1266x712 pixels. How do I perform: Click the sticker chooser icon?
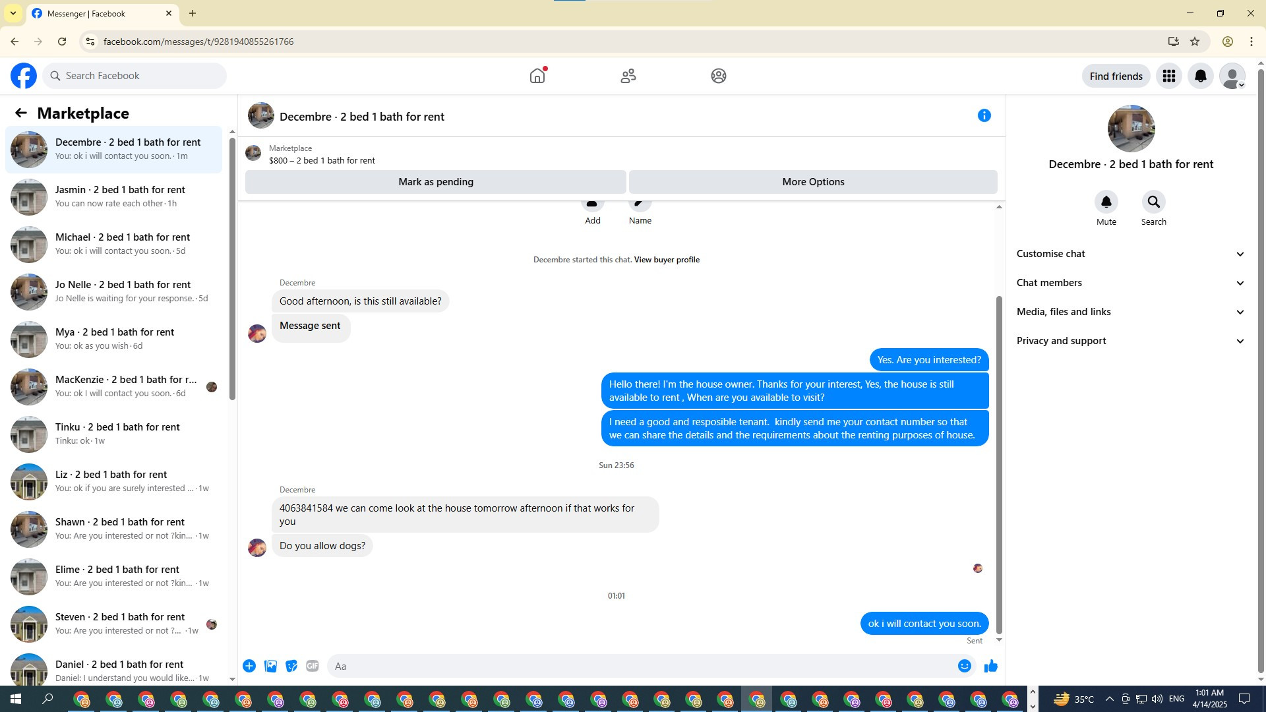pyautogui.click(x=291, y=666)
